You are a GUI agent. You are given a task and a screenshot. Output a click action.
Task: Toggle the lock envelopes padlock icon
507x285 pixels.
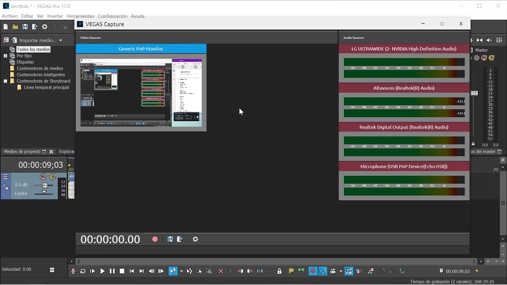coord(279,271)
